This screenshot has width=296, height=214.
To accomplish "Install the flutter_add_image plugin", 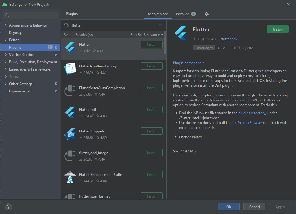I will coord(152,153).
